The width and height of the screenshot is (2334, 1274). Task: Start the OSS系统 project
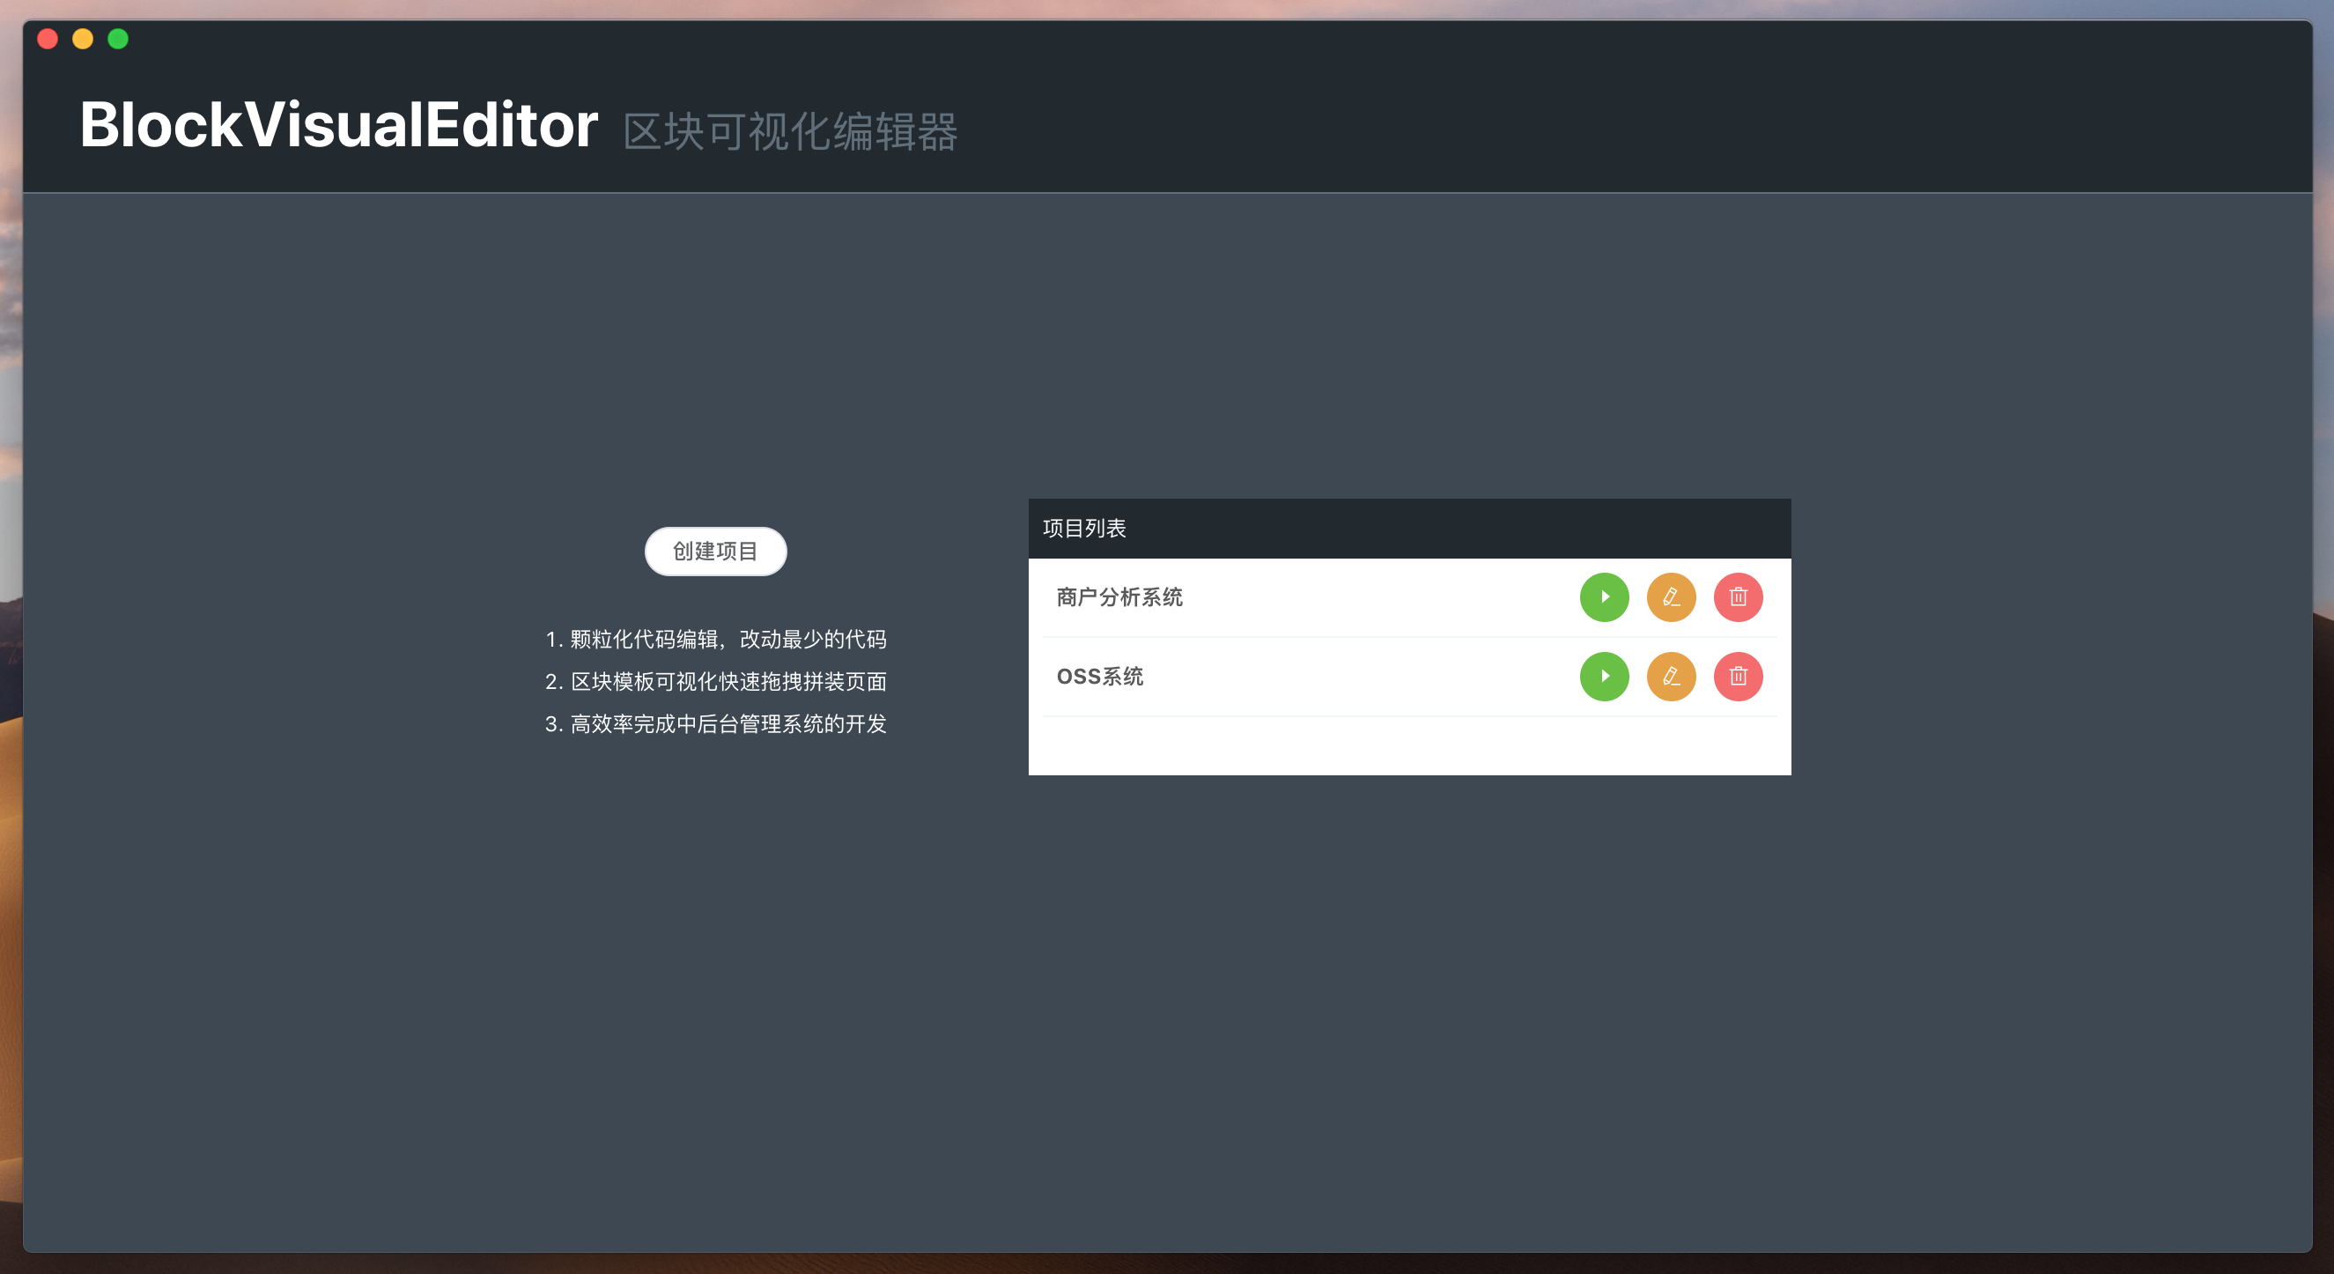(x=1604, y=676)
